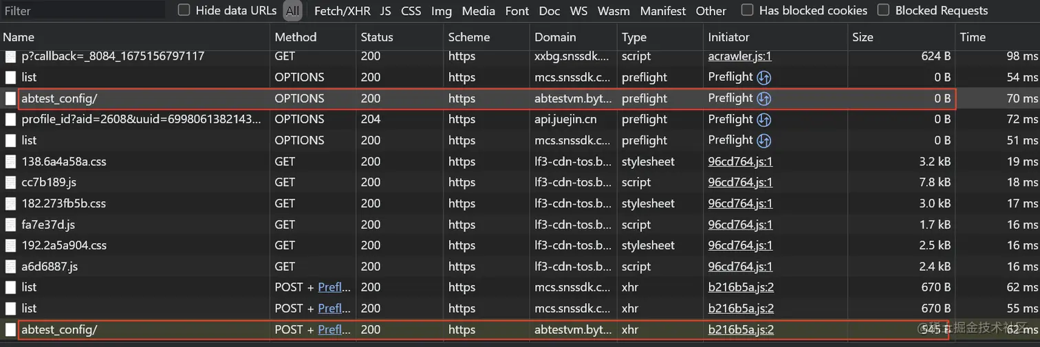Click preflight arrows icon in 51 ms list row
The image size is (1040, 347).
(x=763, y=140)
